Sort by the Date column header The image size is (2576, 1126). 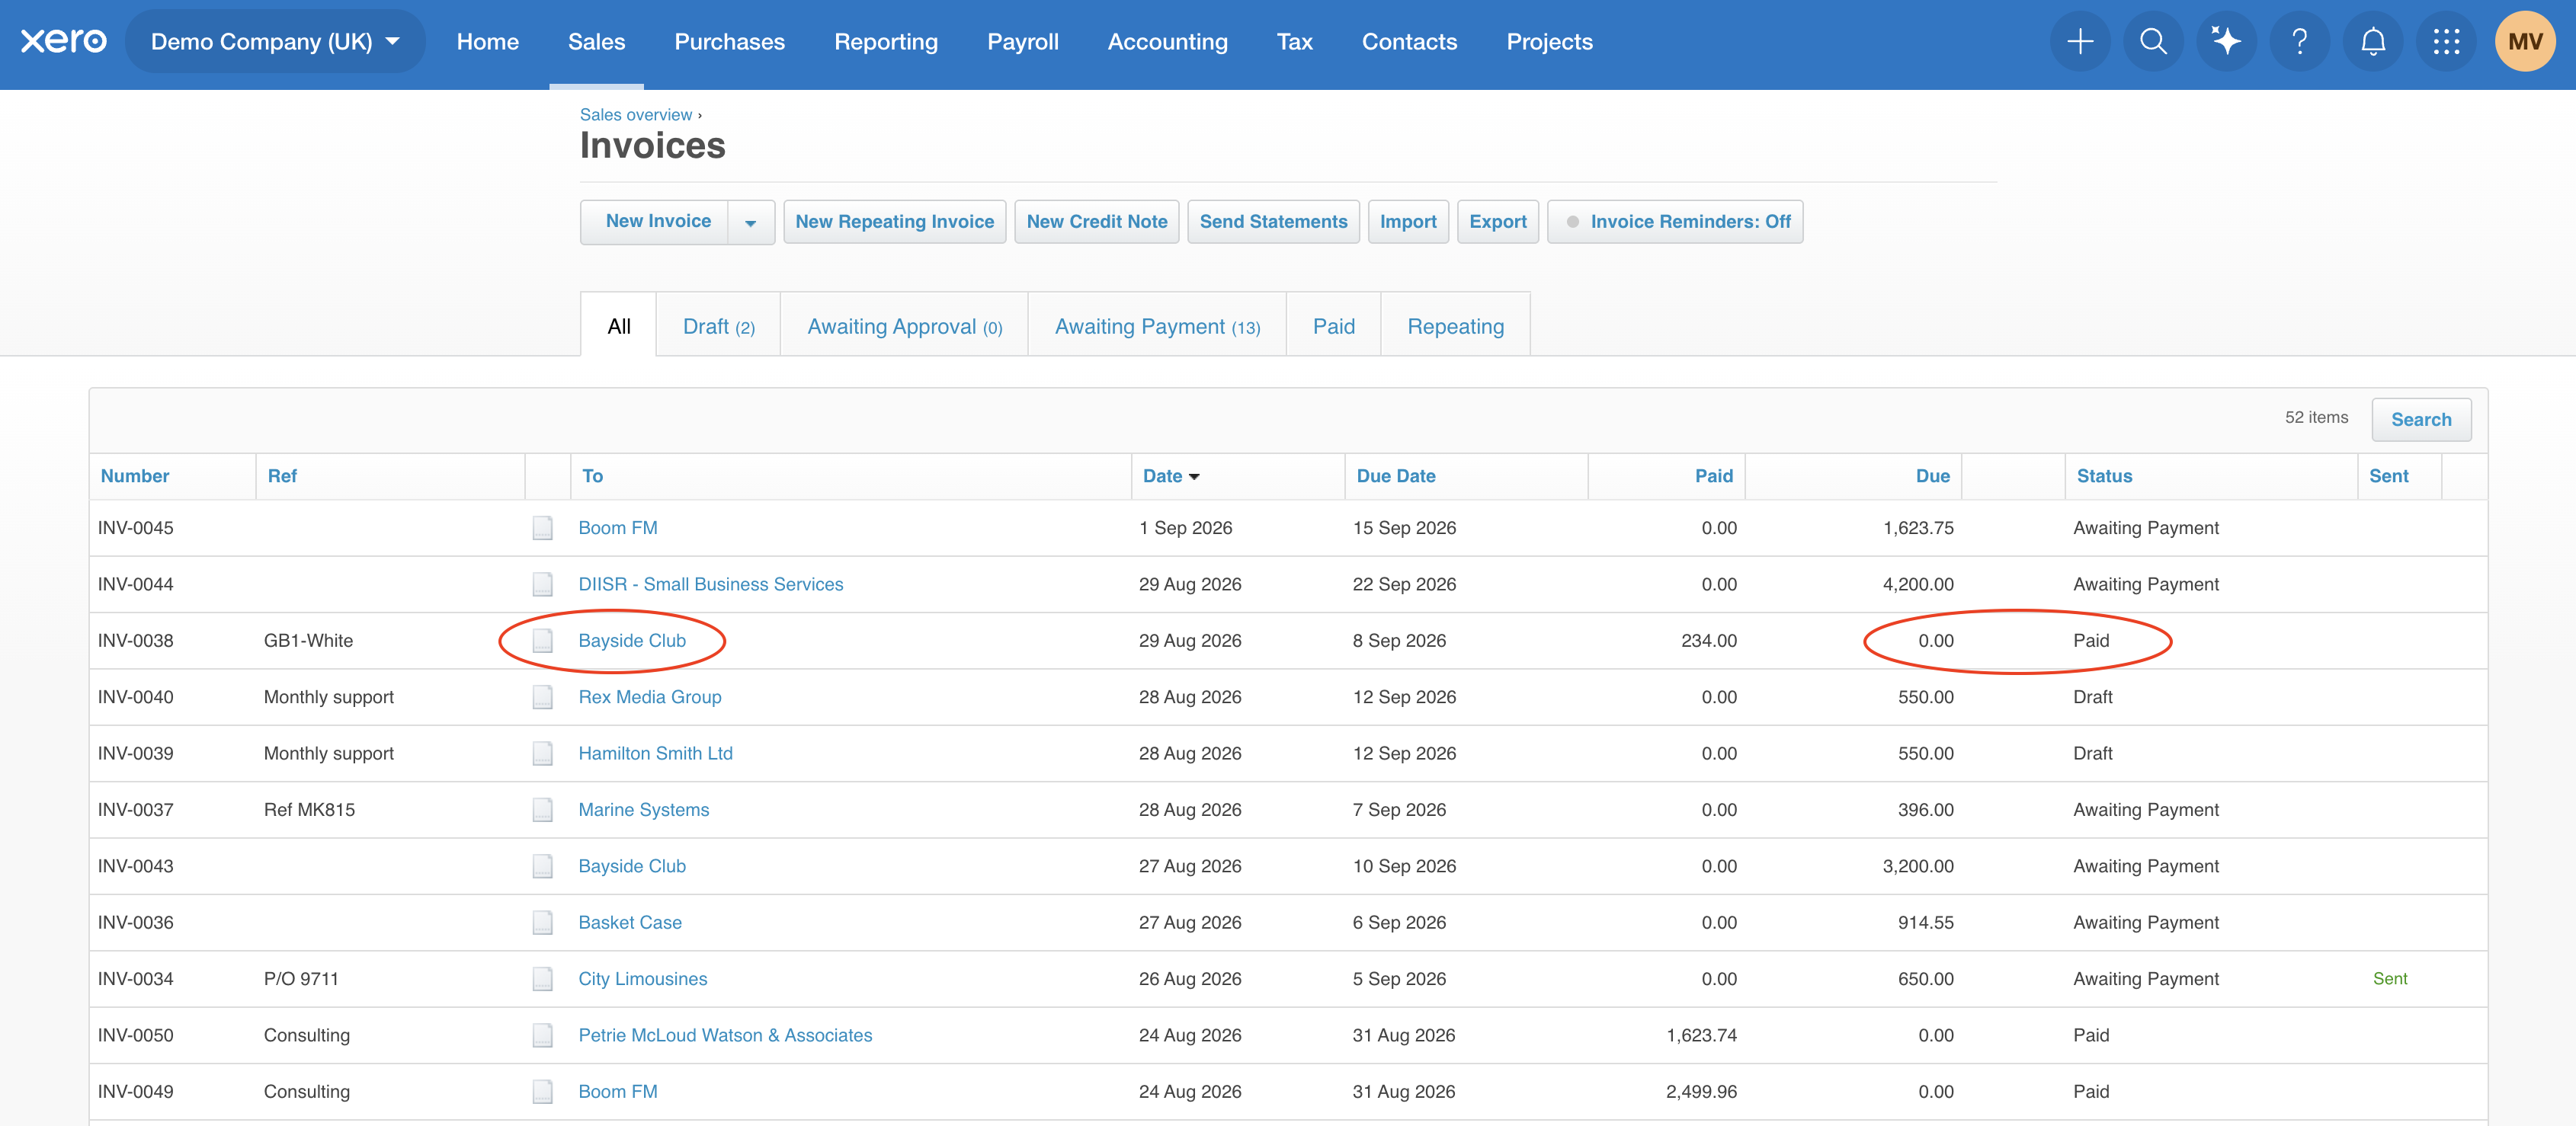(x=1170, y=476)
